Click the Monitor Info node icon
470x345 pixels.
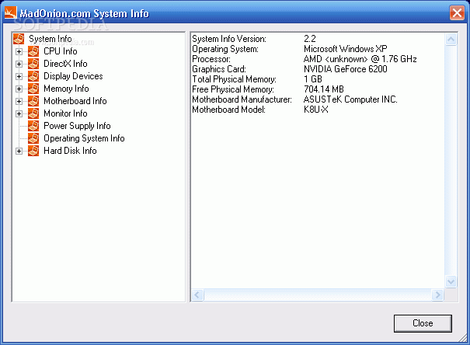click(33, 113)
